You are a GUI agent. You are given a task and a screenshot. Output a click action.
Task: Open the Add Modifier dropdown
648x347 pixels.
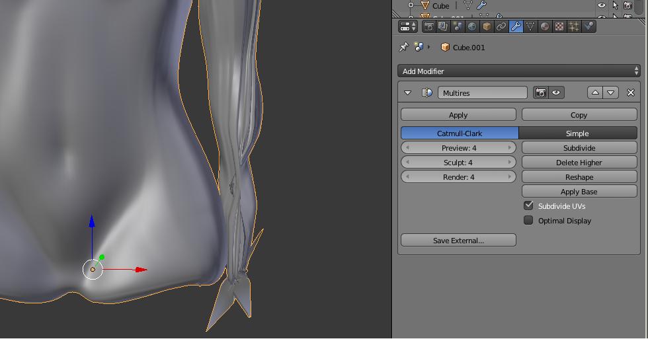(518, 71)
